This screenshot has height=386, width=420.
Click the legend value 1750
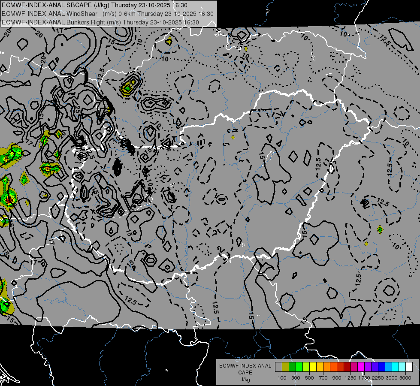[364, 378]
